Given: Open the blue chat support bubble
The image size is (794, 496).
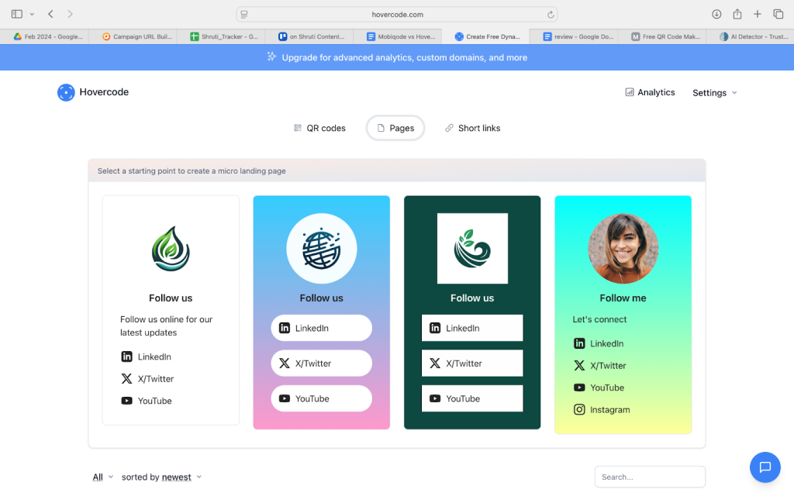Looking at the screenshot, I should (765, 467).
